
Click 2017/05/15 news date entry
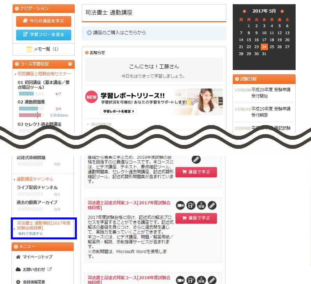click(x=101, y=124)
